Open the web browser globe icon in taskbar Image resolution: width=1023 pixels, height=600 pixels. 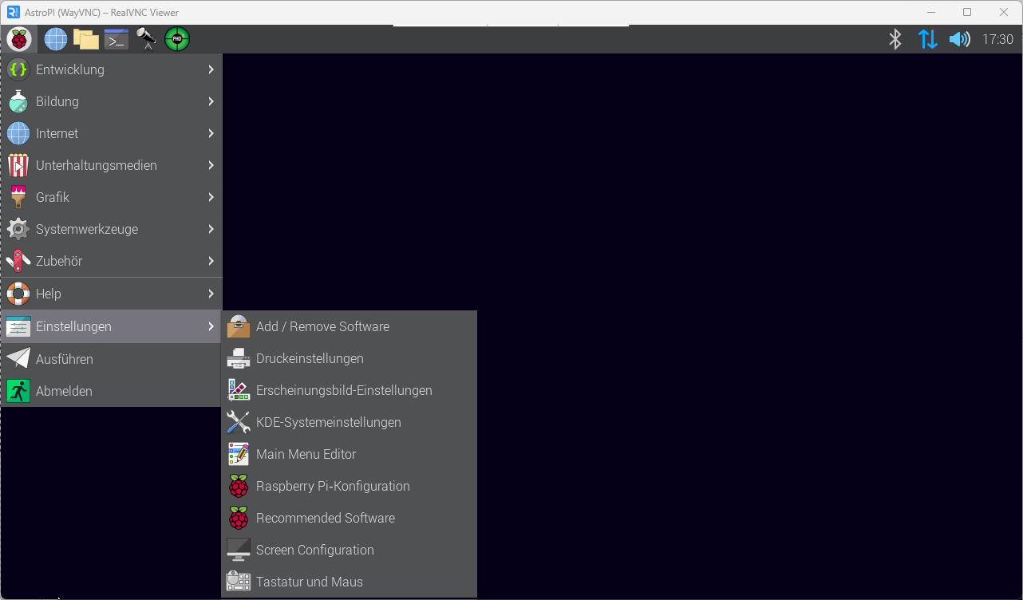point(55,39)
